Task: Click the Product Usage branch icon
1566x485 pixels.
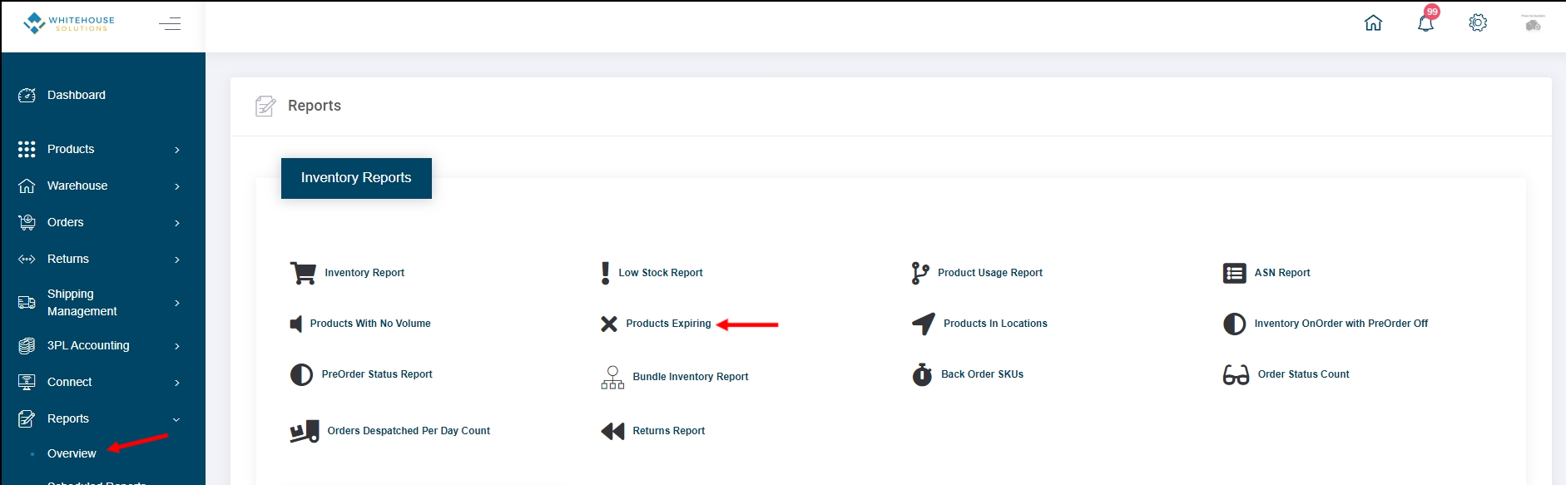Action: [x=920, y=273]
